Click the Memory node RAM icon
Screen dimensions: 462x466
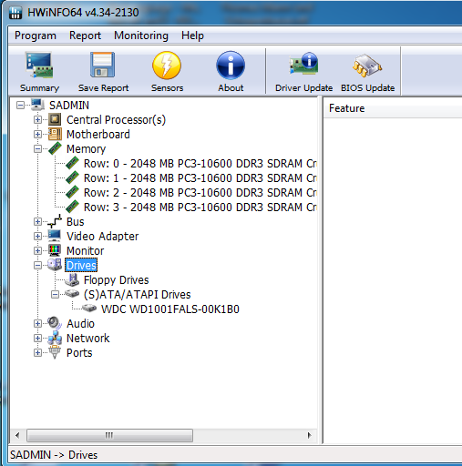point(55,148)
